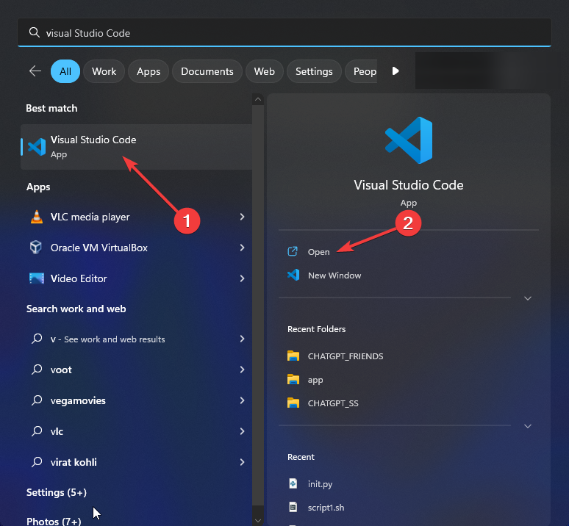Viewport: 569px width, 526px height.
Task: Click the 'Video Editor' app name
Action: coord(79,278)
